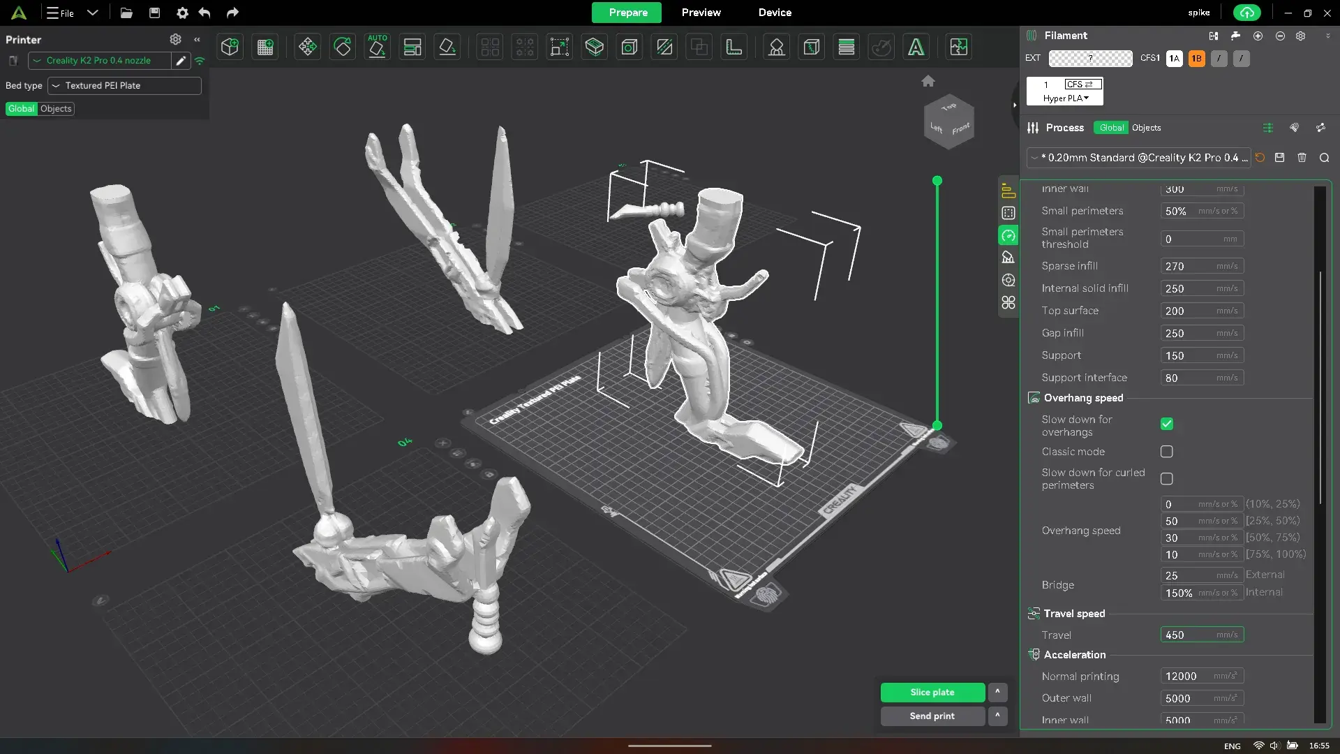The width and height of the screenshot is (1340, 754).
Task: Toggle Slow down for overhangs checkbox
Action: (1166, 424)
